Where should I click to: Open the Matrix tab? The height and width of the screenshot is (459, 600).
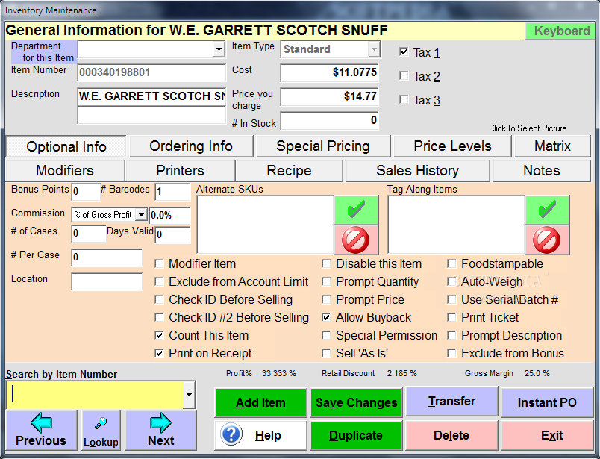point(552,146)
